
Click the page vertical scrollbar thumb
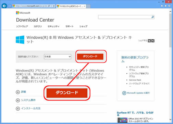[x=170, y=30]
